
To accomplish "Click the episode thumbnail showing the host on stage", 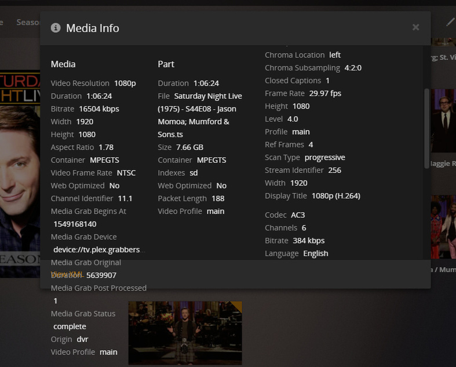I will click(x=185, y=332).
